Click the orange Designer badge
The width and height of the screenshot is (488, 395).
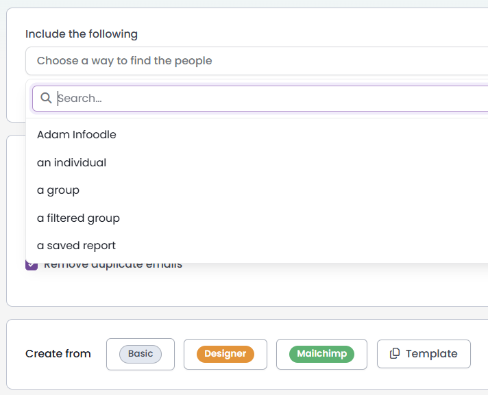point(225,354)
